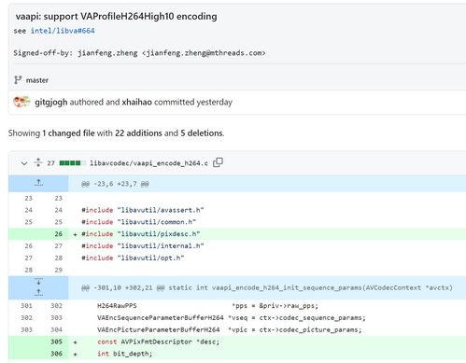
Task: Click the VAEncPictureParameterBufferH264 code line
Action: point(230,329)
